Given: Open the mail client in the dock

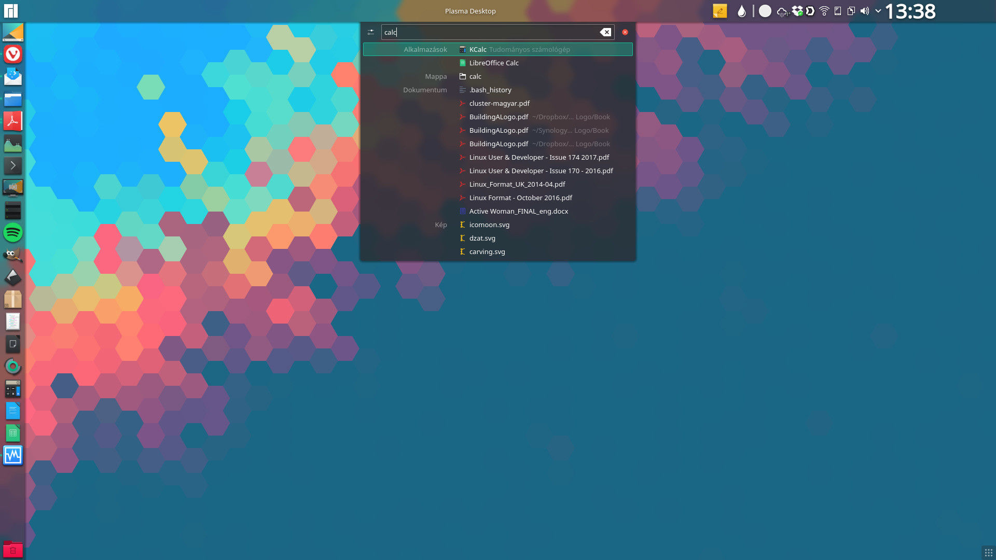Looking at the screenshot, I should coord(13,77).
